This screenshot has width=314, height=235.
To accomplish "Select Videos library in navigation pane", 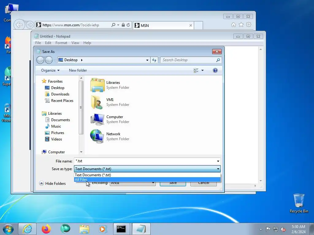I will point(53,139).
